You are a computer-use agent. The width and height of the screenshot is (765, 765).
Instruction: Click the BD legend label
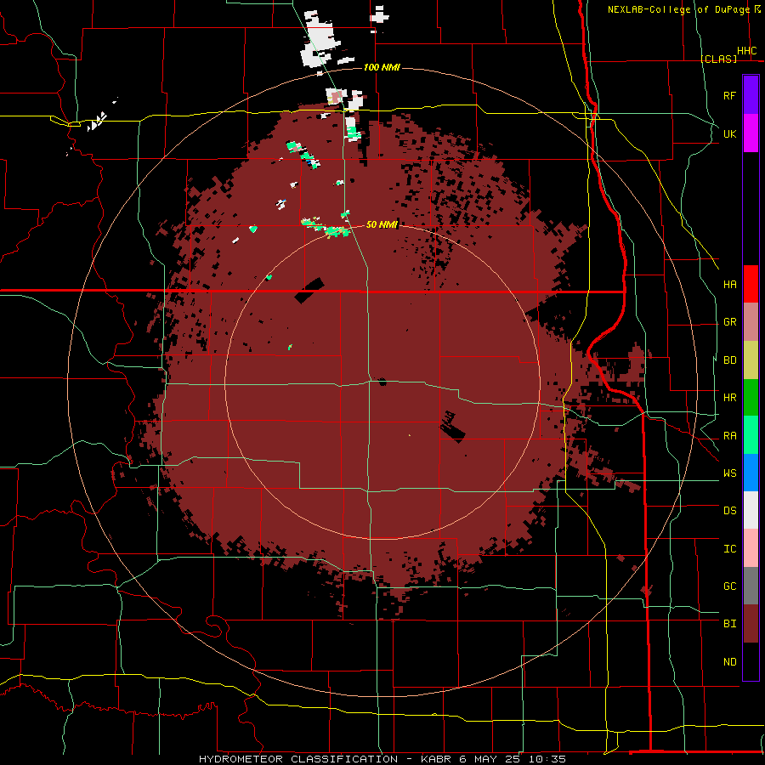pyautogui.click(x=729, y=360)
